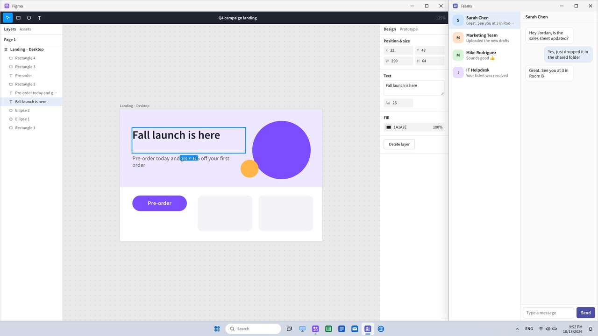598x336 pixels.
Task: Select the Ellipse 2 layer
Action: coord(31,110)
